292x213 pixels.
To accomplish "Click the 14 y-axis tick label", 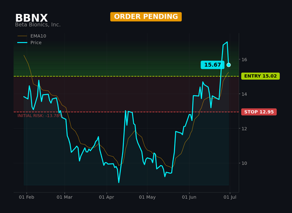I will (x=244, y=94).
